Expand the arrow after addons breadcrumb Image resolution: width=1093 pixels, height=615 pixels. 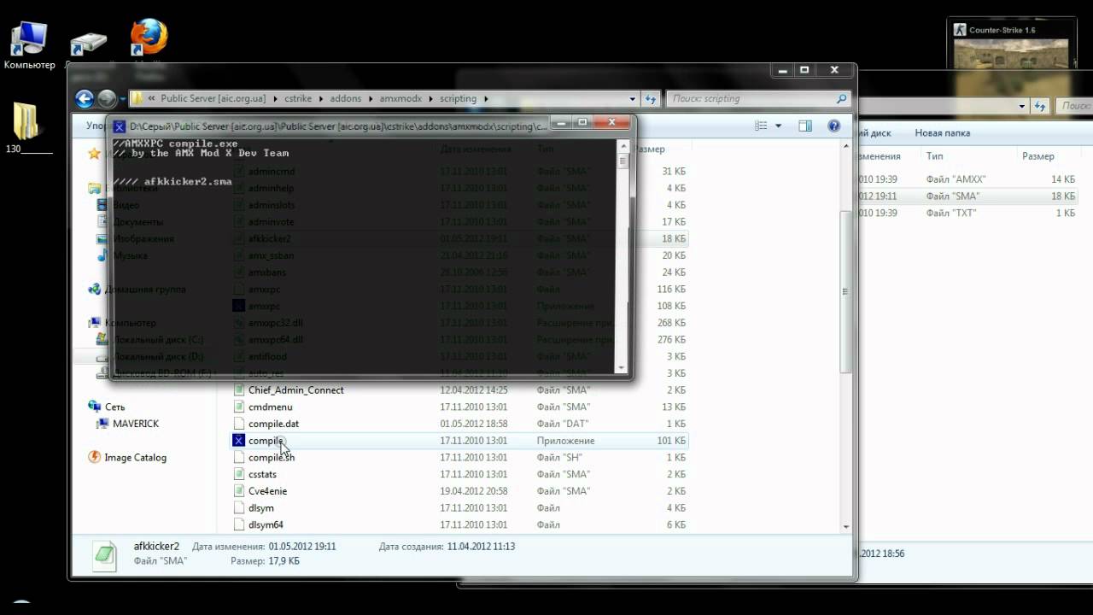[370, 99]
